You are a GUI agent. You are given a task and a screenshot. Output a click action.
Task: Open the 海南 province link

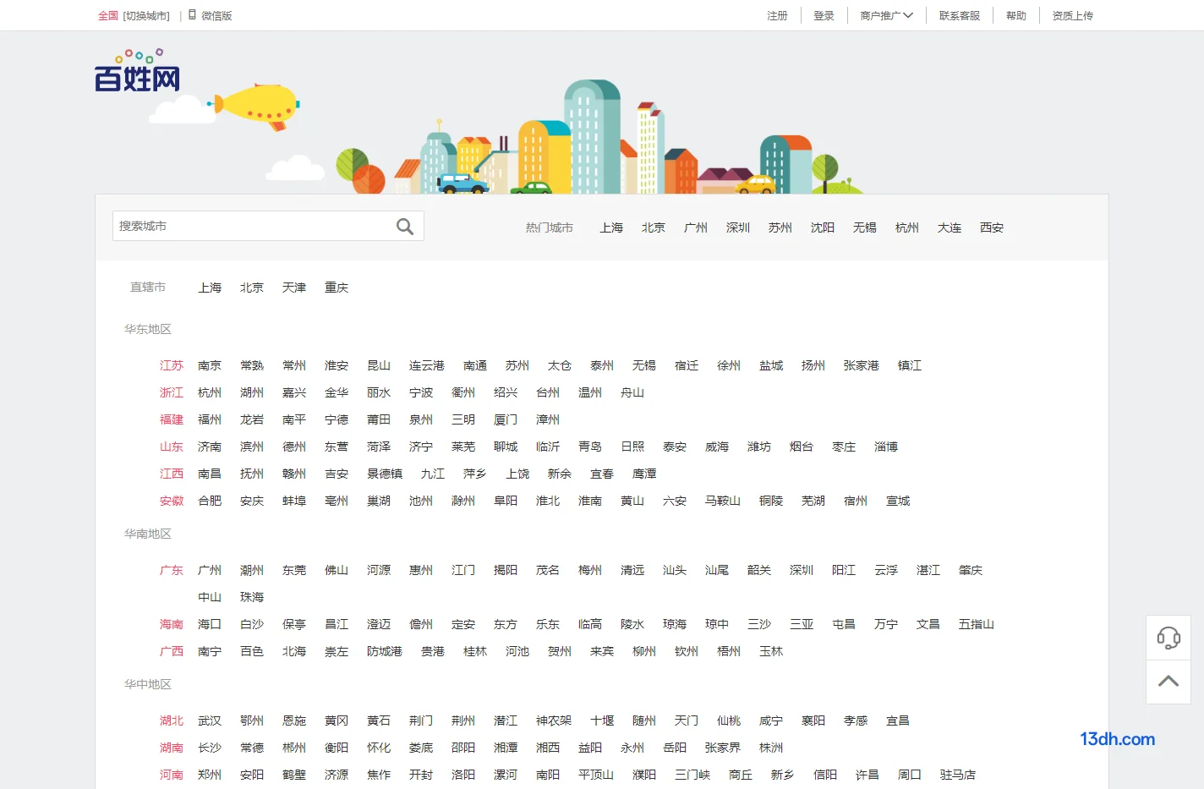pyautogui.click(x=172, y=624)
